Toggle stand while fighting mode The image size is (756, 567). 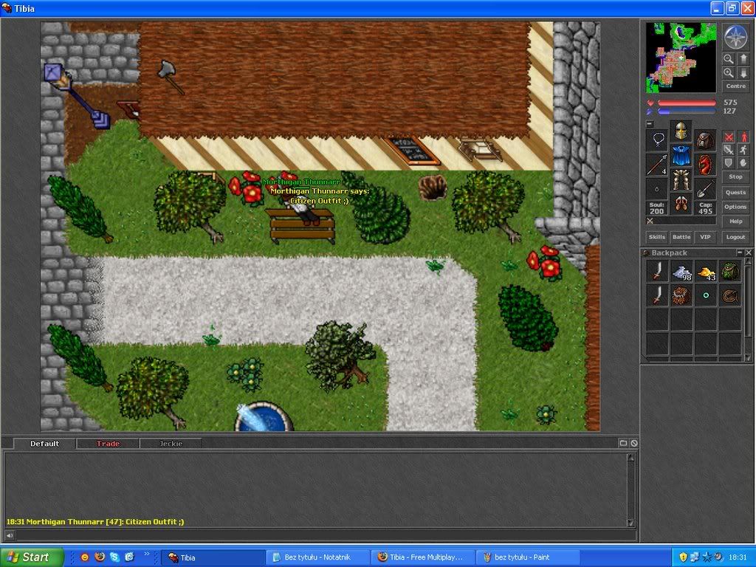pos(743,137)
